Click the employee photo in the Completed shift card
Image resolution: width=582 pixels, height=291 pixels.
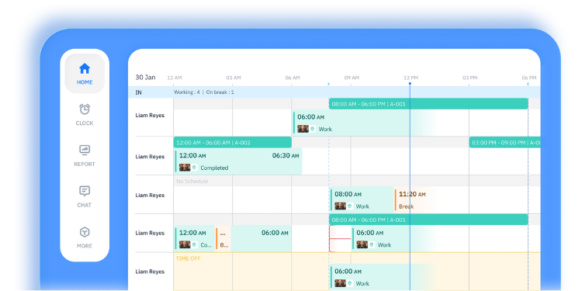[x=185, y=168]
